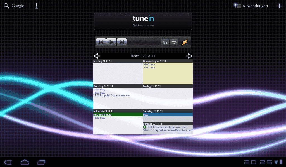Open Google search magnifier icon
The height and width of the screenshot is (167, 286).
pos(7,6)
